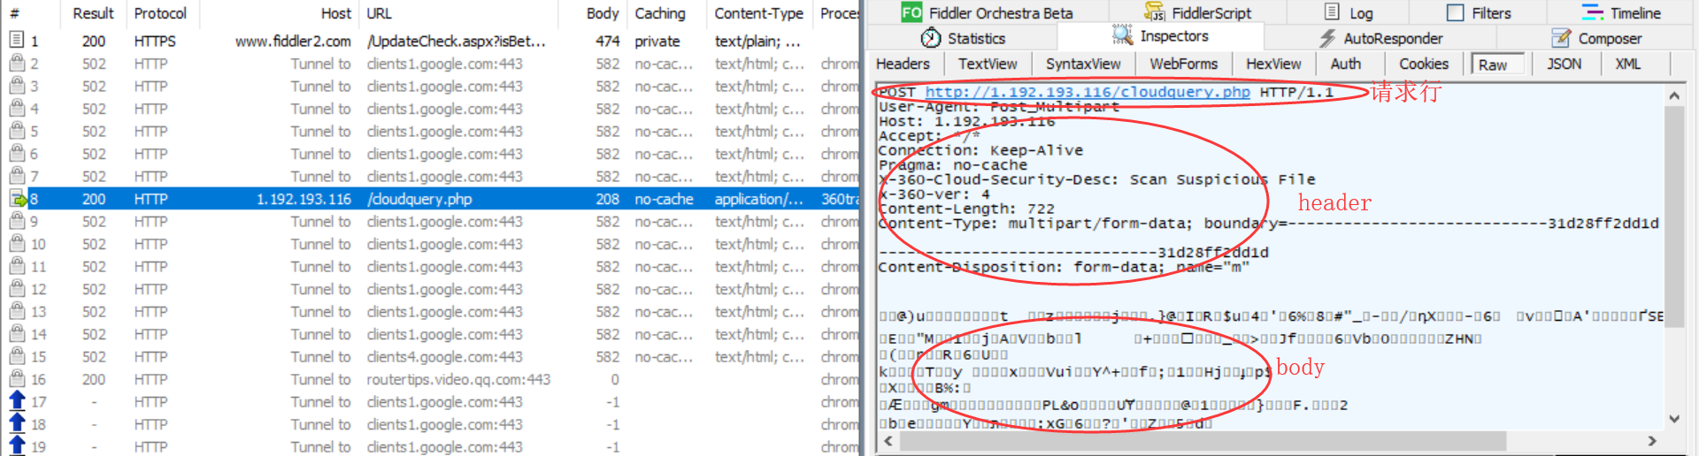Open the Fiddler Orchestra Beta tab
The height and width of the screenshot is (456, 1699).
[x=987, y=12]
